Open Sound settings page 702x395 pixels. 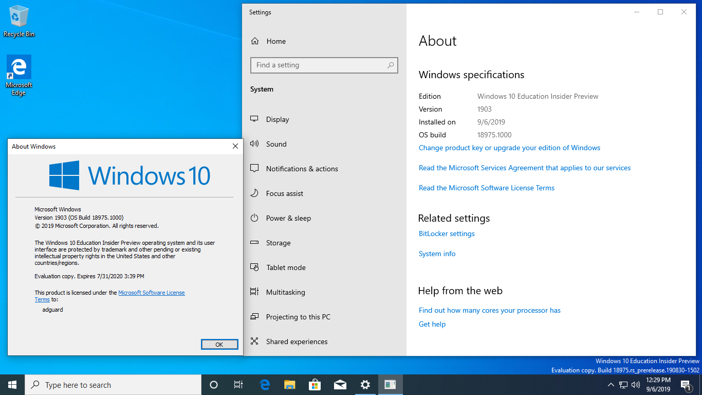pos(324,144)
